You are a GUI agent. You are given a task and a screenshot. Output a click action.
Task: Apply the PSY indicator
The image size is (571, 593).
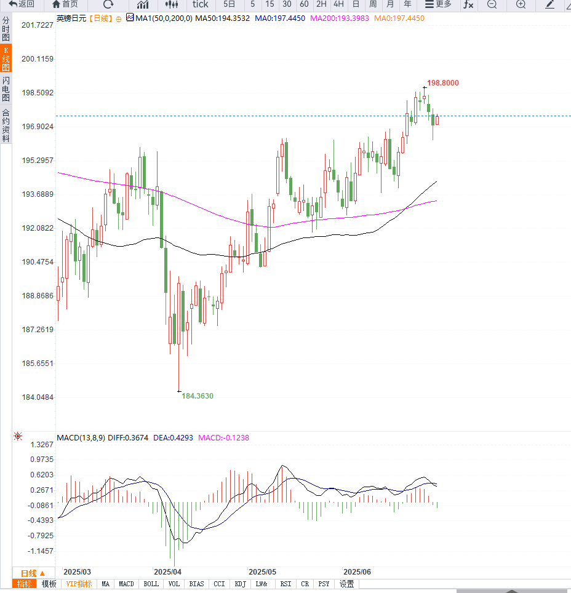(324, 584)
